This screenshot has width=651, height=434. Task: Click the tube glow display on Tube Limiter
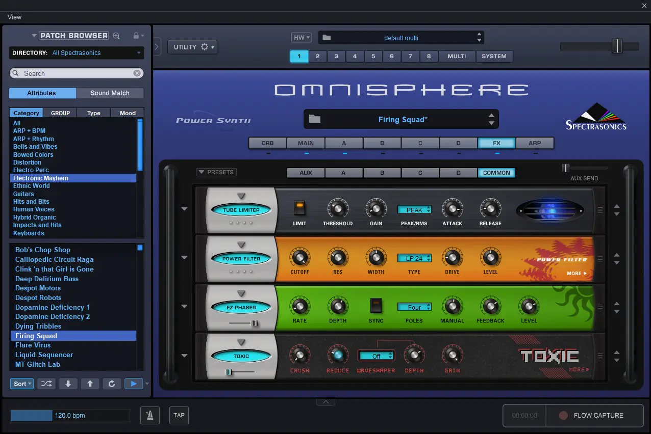pos(550,210)
